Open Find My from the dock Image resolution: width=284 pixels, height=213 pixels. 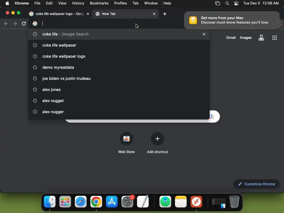[165, 202]
